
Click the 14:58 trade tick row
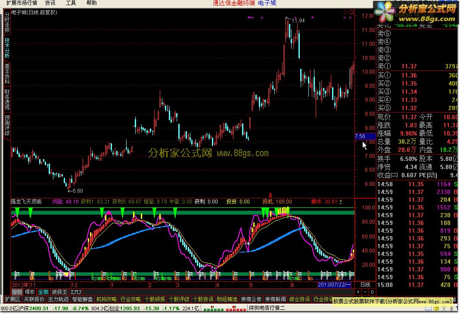point(417,185)
